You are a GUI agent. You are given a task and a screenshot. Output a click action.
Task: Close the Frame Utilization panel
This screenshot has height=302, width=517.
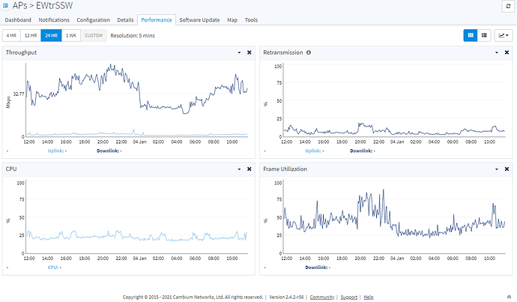point(507,169)
